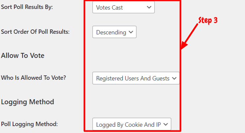
Task: Select the Votes Cast option text
Action: (x=109, y=8)
